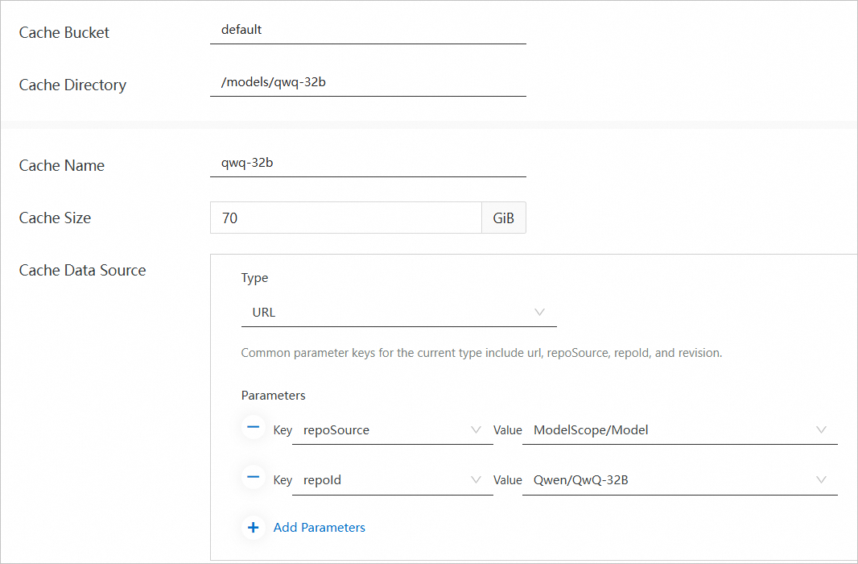Click the Cache Directory input field

tap(367, 82)
